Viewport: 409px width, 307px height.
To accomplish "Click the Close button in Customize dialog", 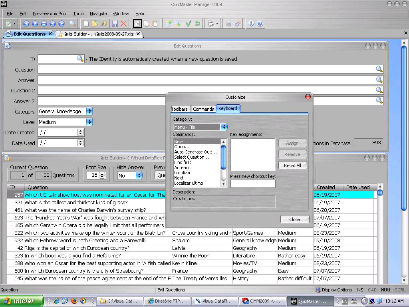I will point(294,219).
